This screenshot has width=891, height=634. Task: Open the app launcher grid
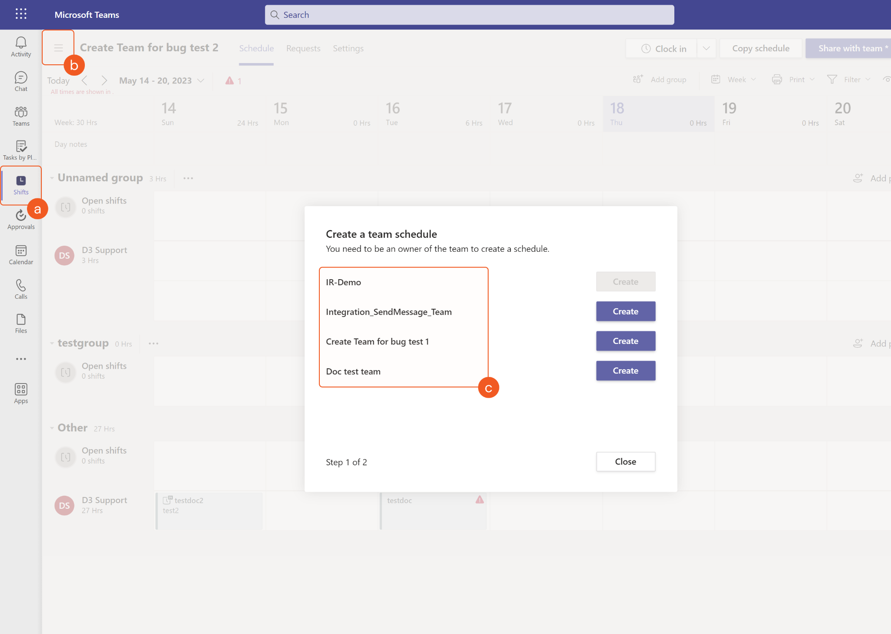pos(21,14)
